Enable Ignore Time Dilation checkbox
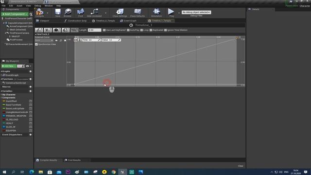311x175 pixels. (165, 30)
